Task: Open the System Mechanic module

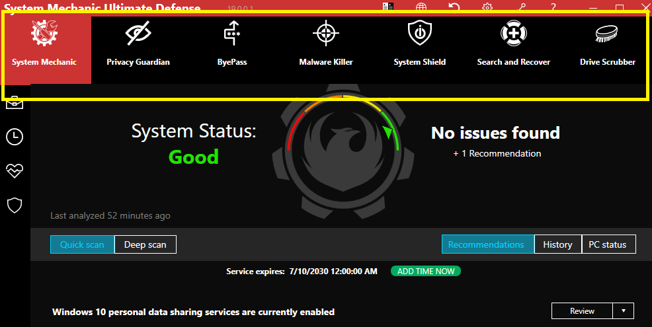Action: pyautogui.click(x=44, y=50)
